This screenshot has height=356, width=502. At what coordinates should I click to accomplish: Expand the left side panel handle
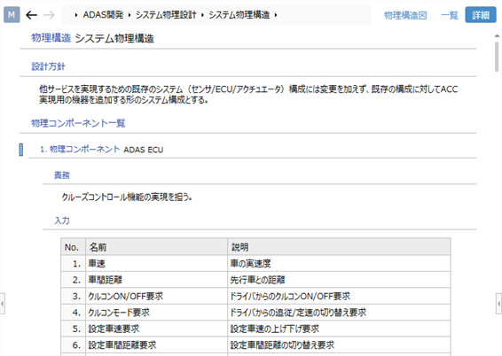point(3,303)
